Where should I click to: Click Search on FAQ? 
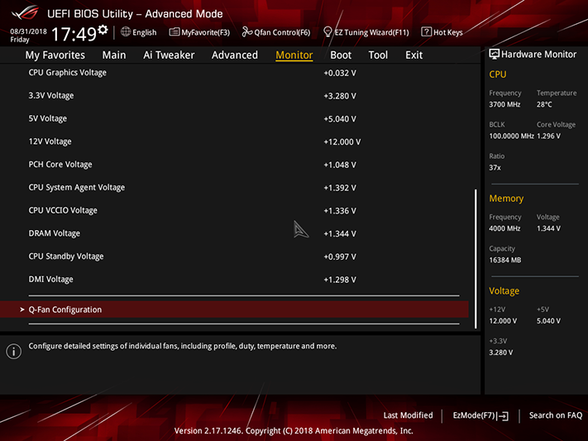[x=556, y=415]
